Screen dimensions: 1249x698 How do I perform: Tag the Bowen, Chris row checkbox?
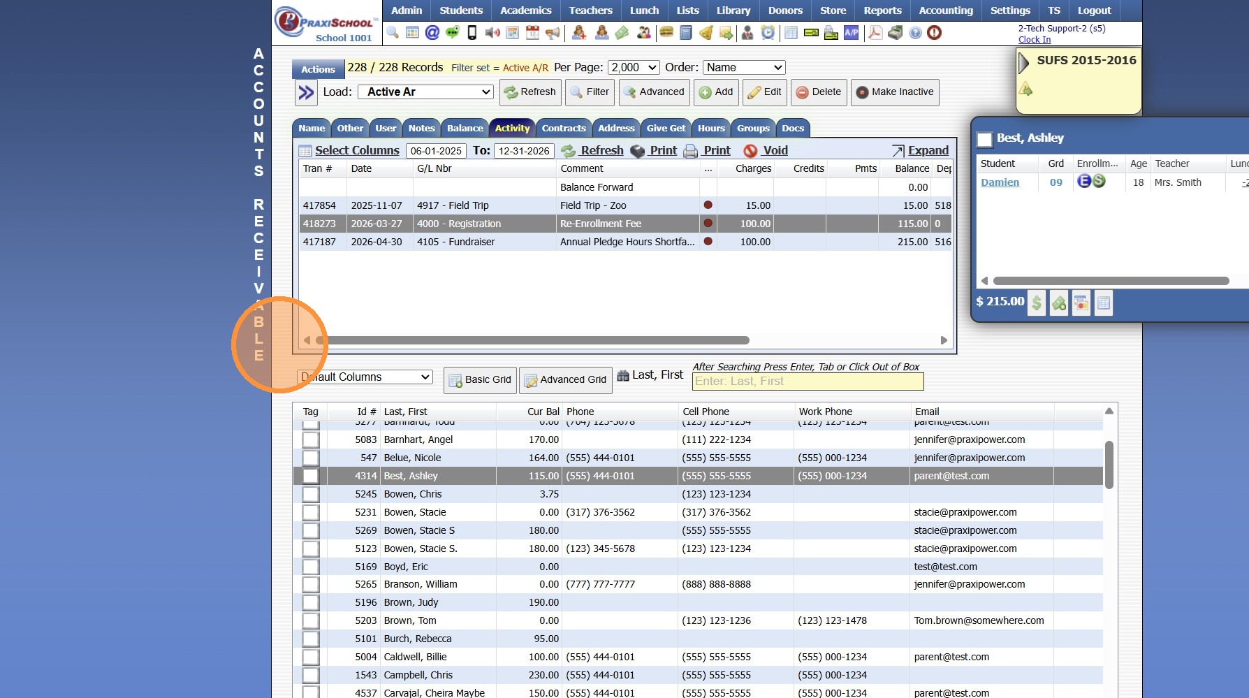tap(310, 495)
